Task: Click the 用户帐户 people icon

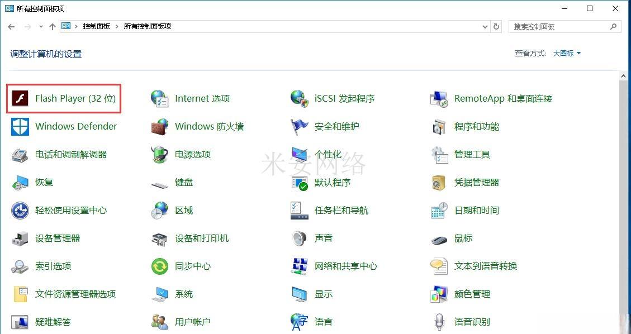Action: click(x=160, y=322)
